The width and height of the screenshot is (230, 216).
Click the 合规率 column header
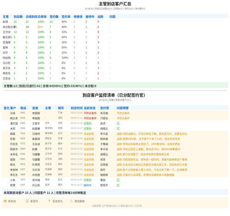tap(42, 17)
